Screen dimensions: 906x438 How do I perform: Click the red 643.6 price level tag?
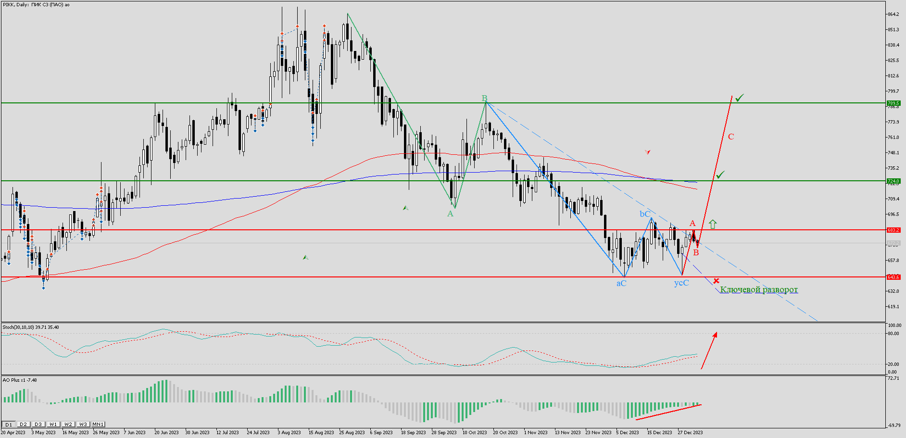893,277
